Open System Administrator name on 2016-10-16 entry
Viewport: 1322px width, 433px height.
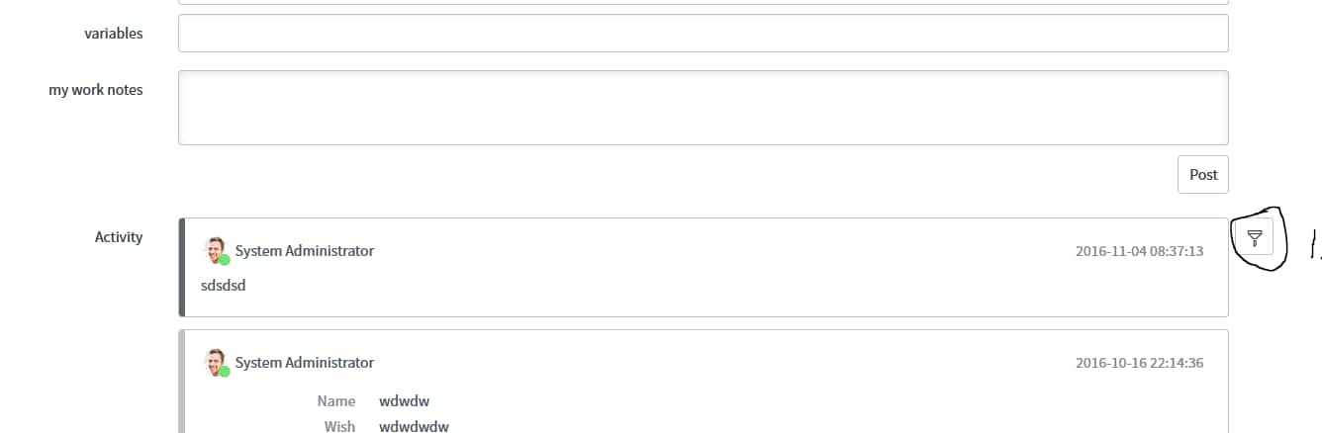click(305, 363)
